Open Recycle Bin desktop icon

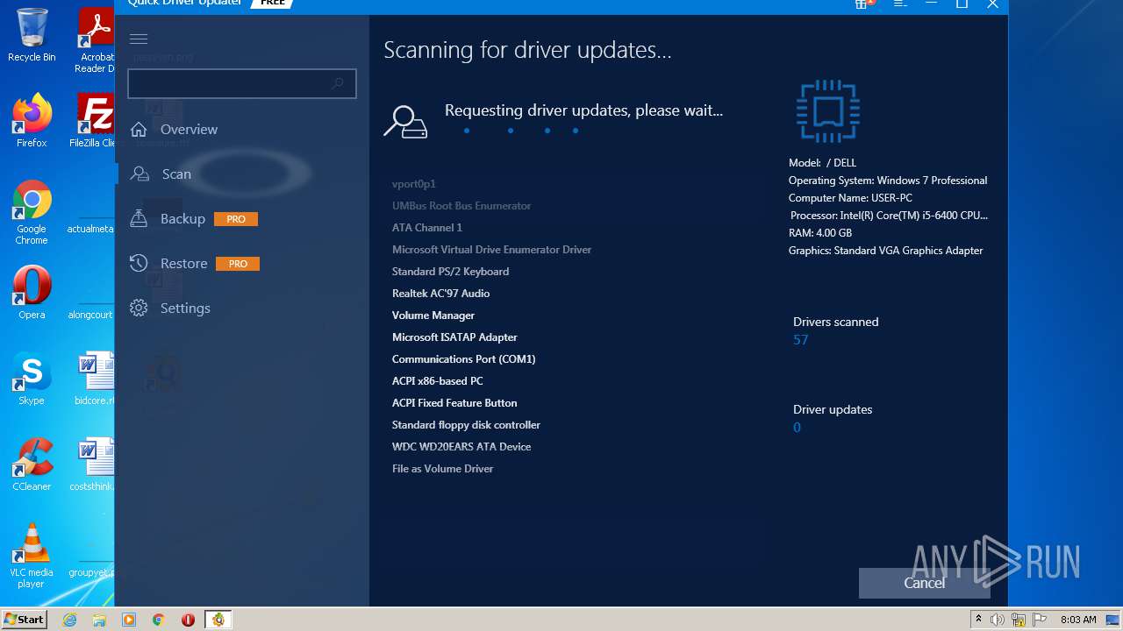[x=32, y=35]
